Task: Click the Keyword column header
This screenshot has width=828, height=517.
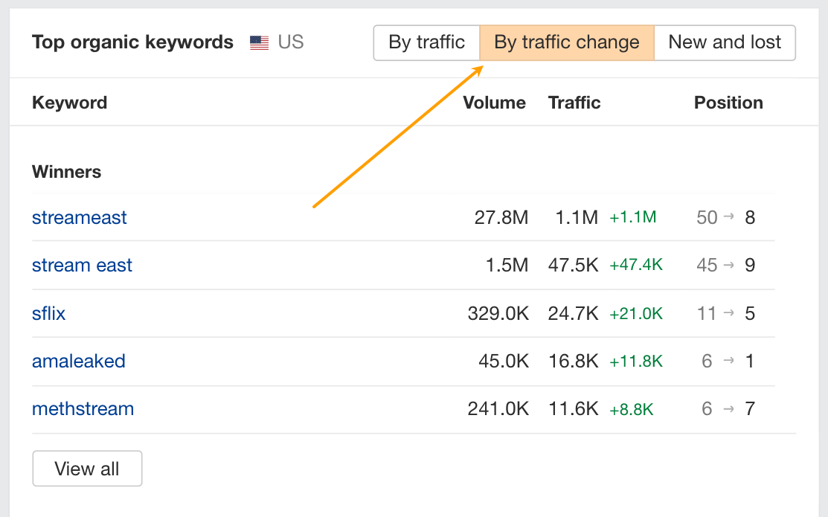Action: pos(69,103)
